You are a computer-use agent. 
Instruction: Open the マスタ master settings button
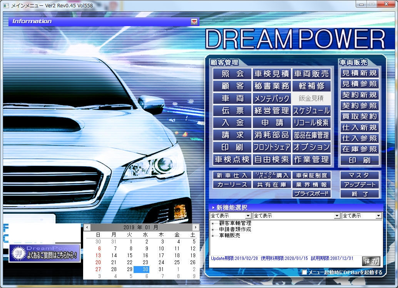[360, 175]
